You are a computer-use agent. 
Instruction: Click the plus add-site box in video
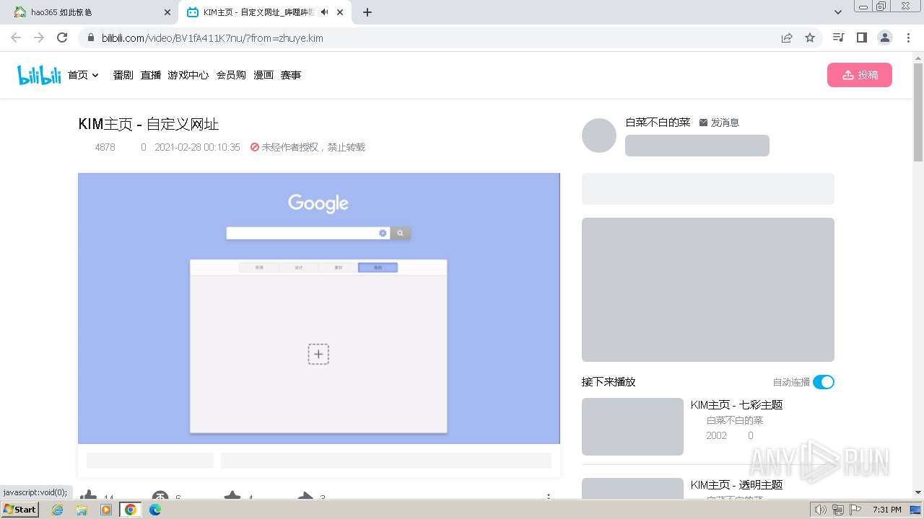pos(318,354)
